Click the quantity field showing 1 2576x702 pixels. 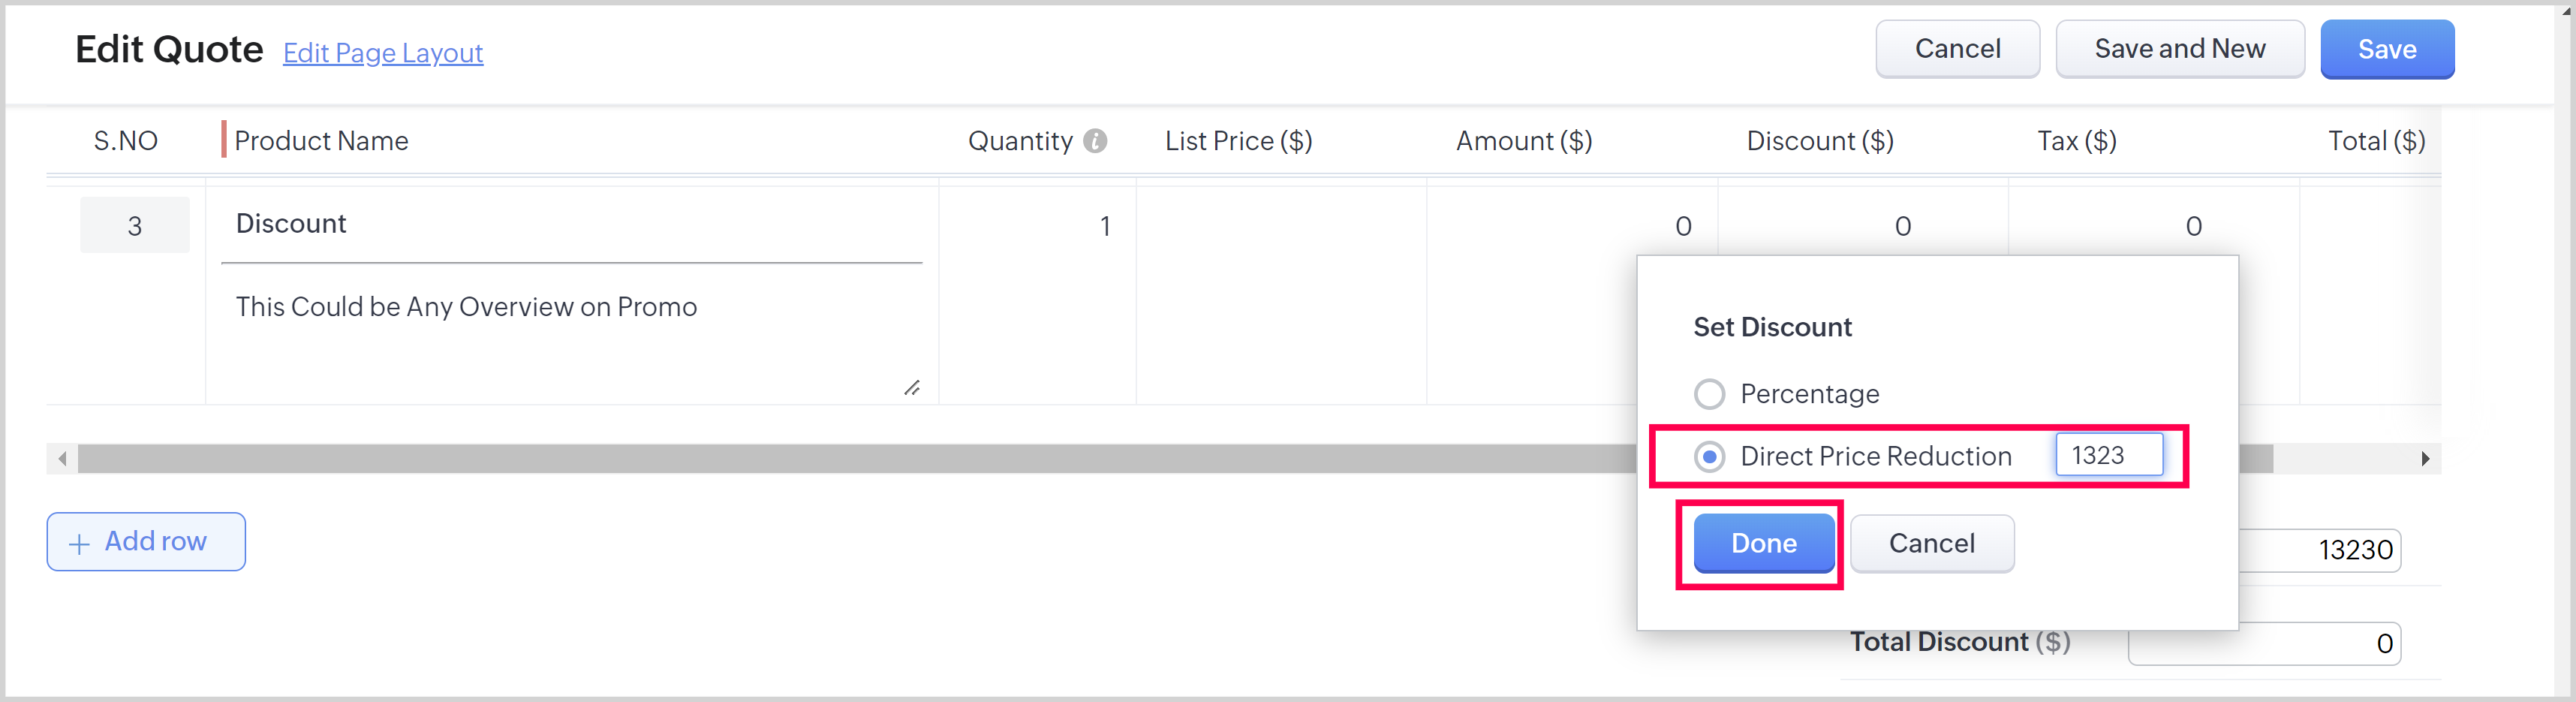point(1040,227)
